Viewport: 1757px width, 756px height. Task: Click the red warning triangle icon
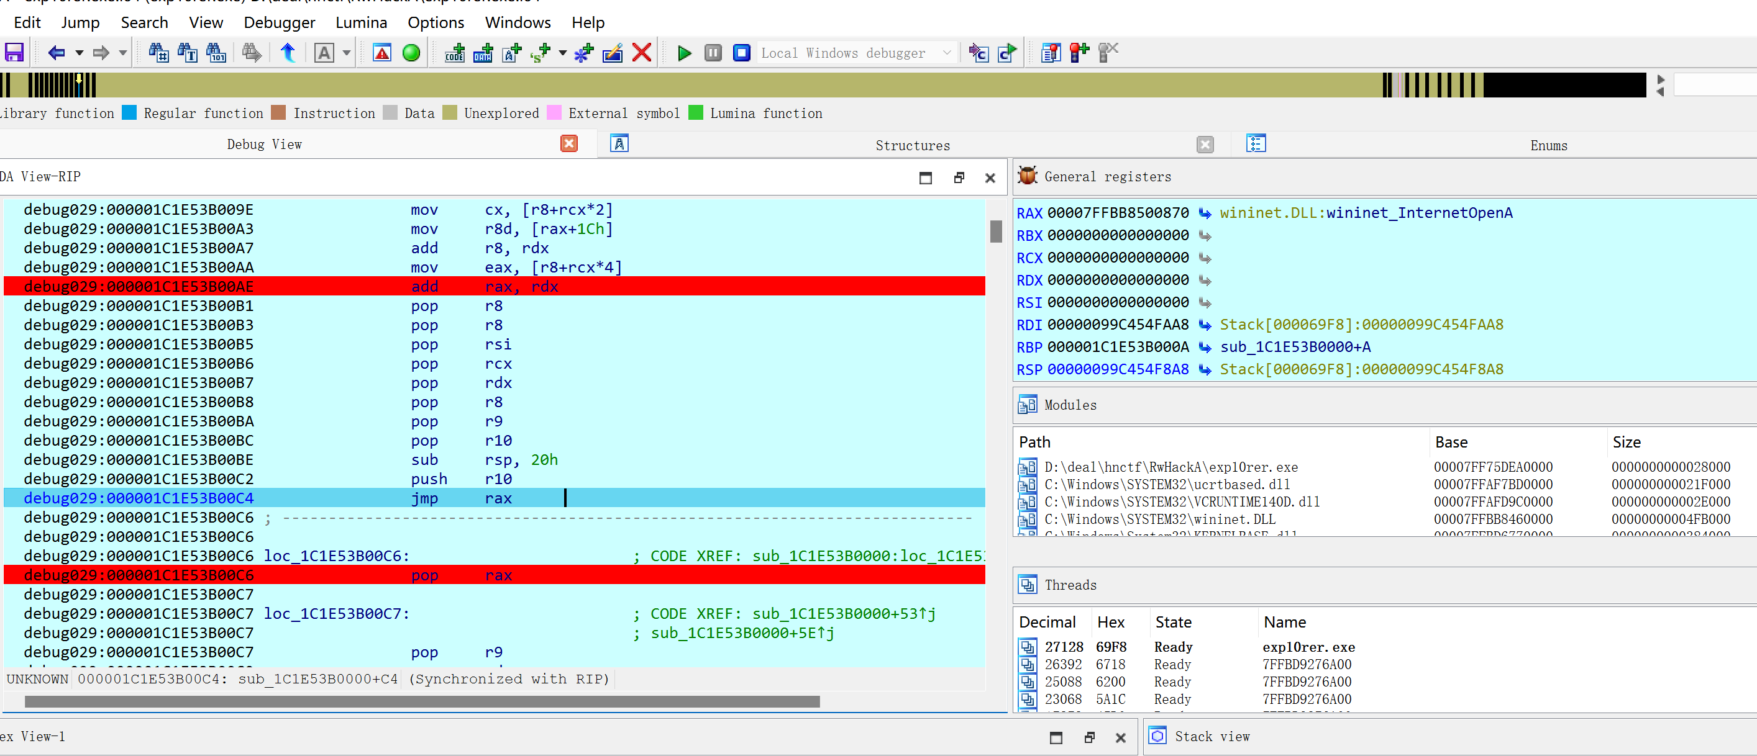point(382,53)
